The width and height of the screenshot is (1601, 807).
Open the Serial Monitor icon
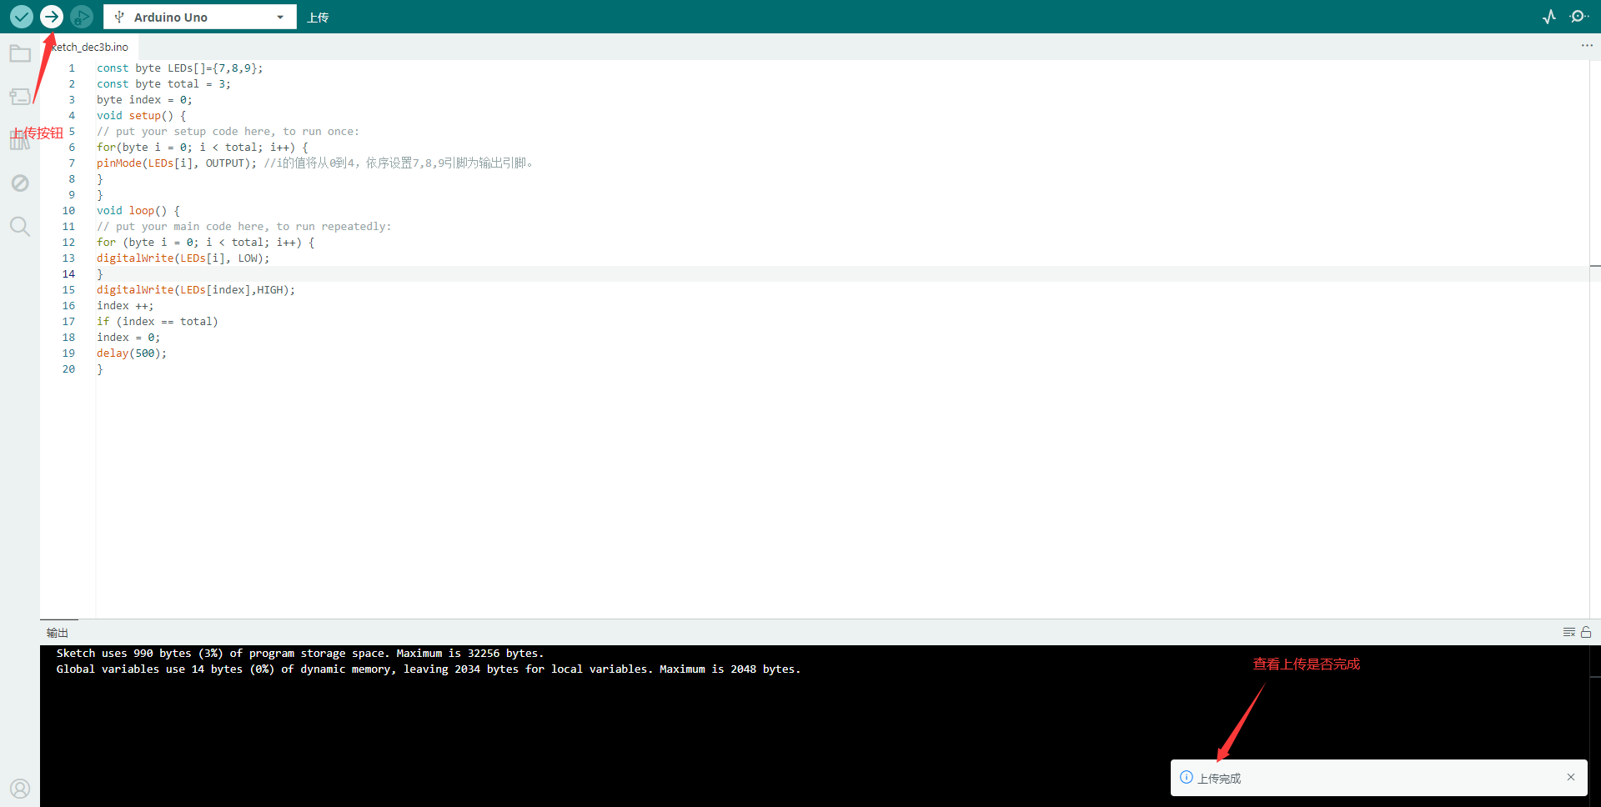[1578, 17]
